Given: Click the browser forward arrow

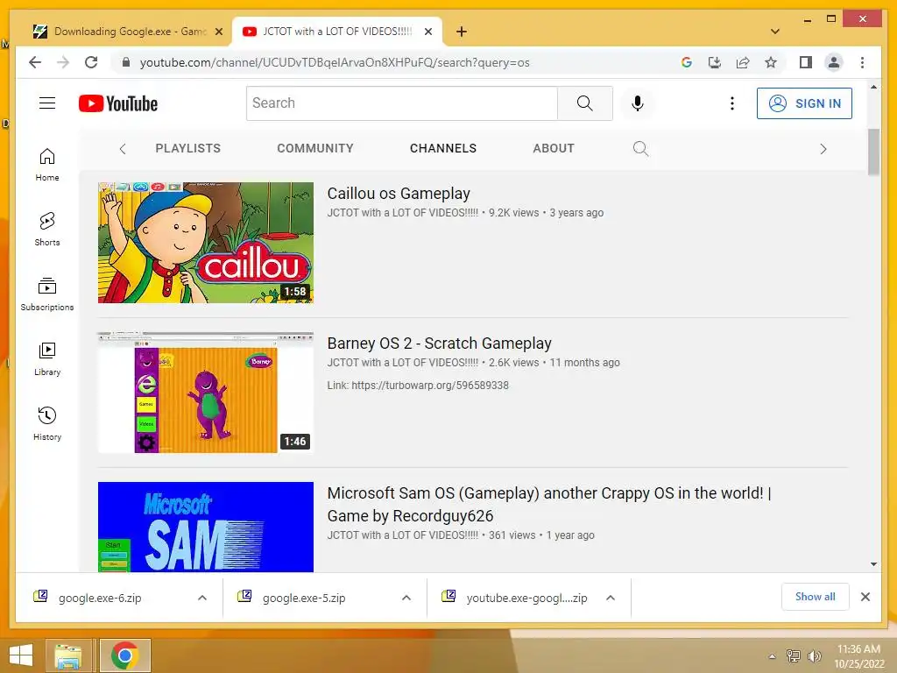Looking at the screenshot, I should 63,62.
